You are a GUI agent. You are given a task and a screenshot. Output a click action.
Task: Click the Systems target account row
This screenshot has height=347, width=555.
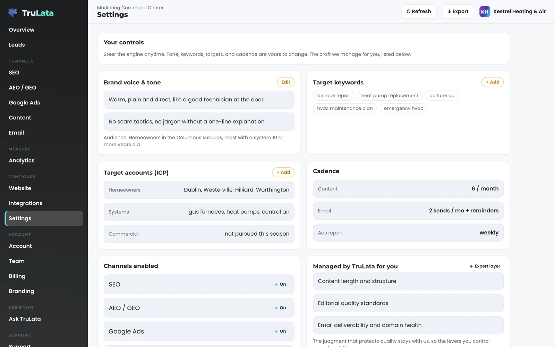pos(199,212)
